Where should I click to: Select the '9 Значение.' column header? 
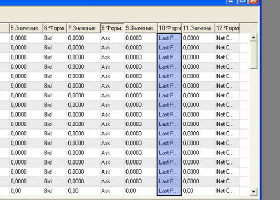click(141, 28)
